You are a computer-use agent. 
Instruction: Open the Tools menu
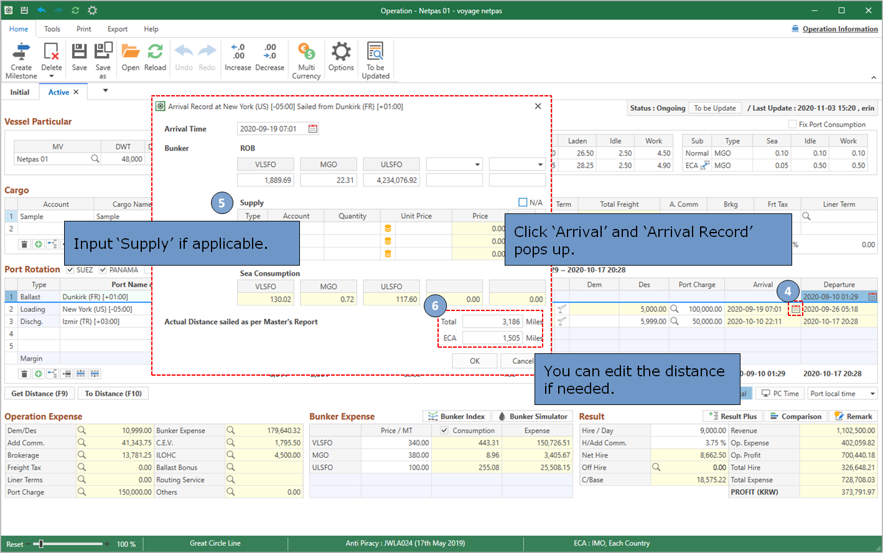(52, 29)
